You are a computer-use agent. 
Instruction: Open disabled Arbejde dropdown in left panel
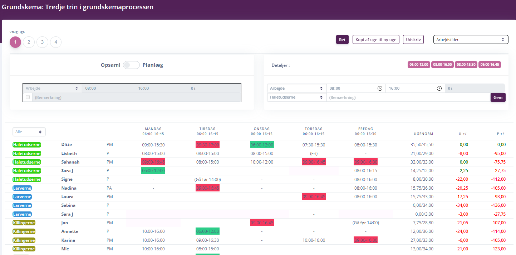click(x=52, y=88)
